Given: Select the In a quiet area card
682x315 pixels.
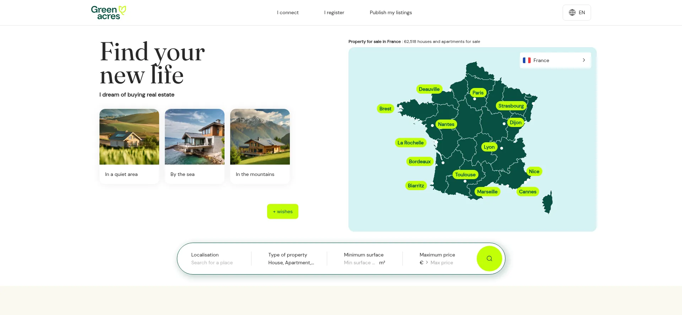Looking at the screenshot, I should (x=129, y=146).
